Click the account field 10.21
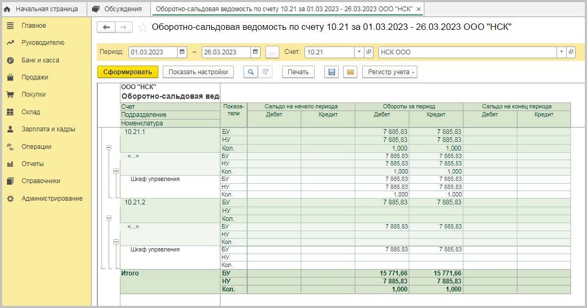 pyautogui.click(x=330, y=52)
